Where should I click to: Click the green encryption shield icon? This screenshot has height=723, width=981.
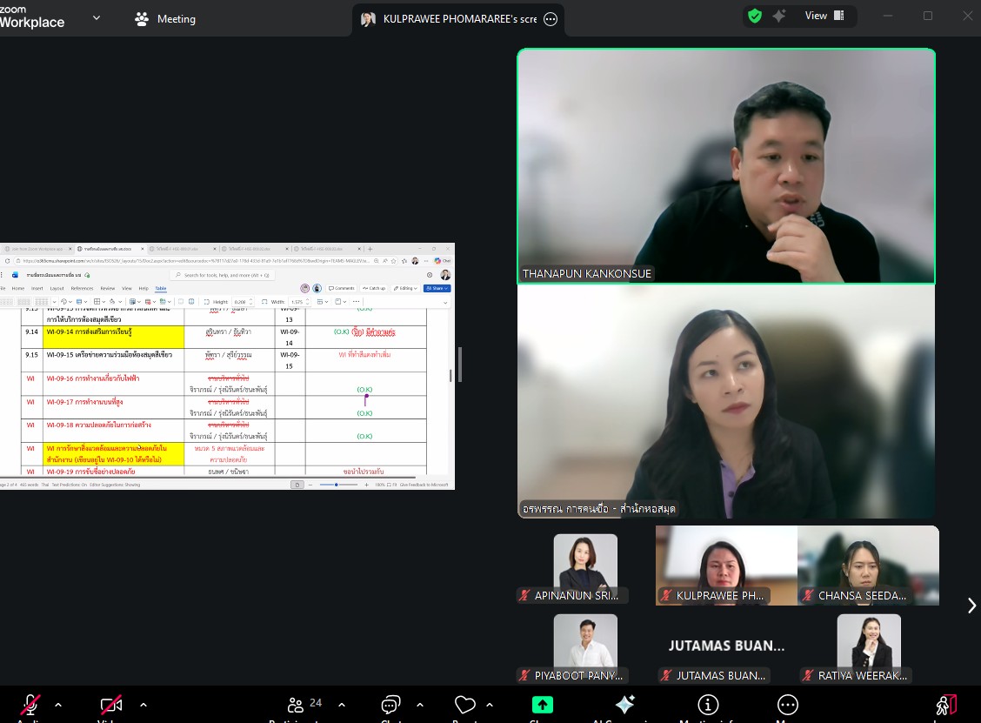pos(755,16)
